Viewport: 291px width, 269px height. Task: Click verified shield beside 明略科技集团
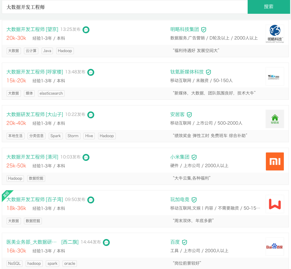pos(204,30)
